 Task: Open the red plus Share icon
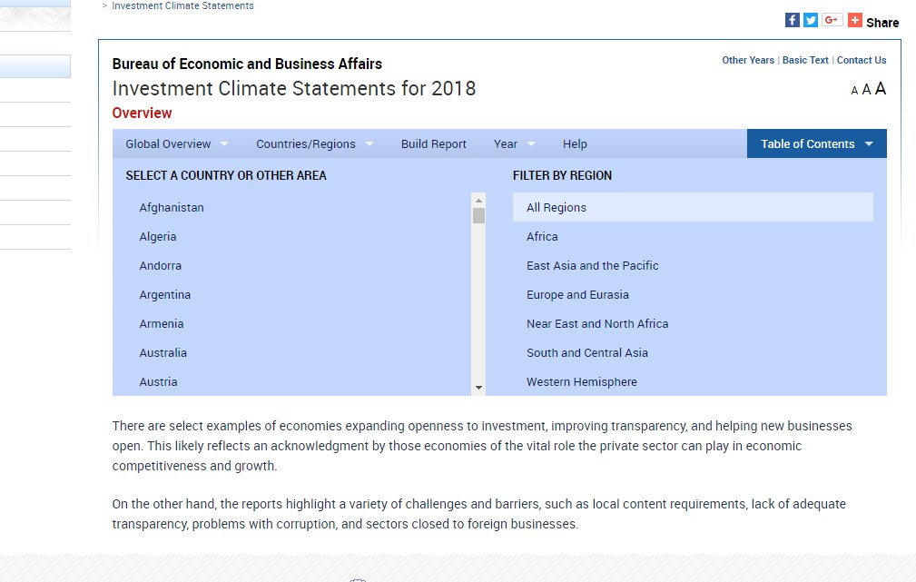(854, 20)
